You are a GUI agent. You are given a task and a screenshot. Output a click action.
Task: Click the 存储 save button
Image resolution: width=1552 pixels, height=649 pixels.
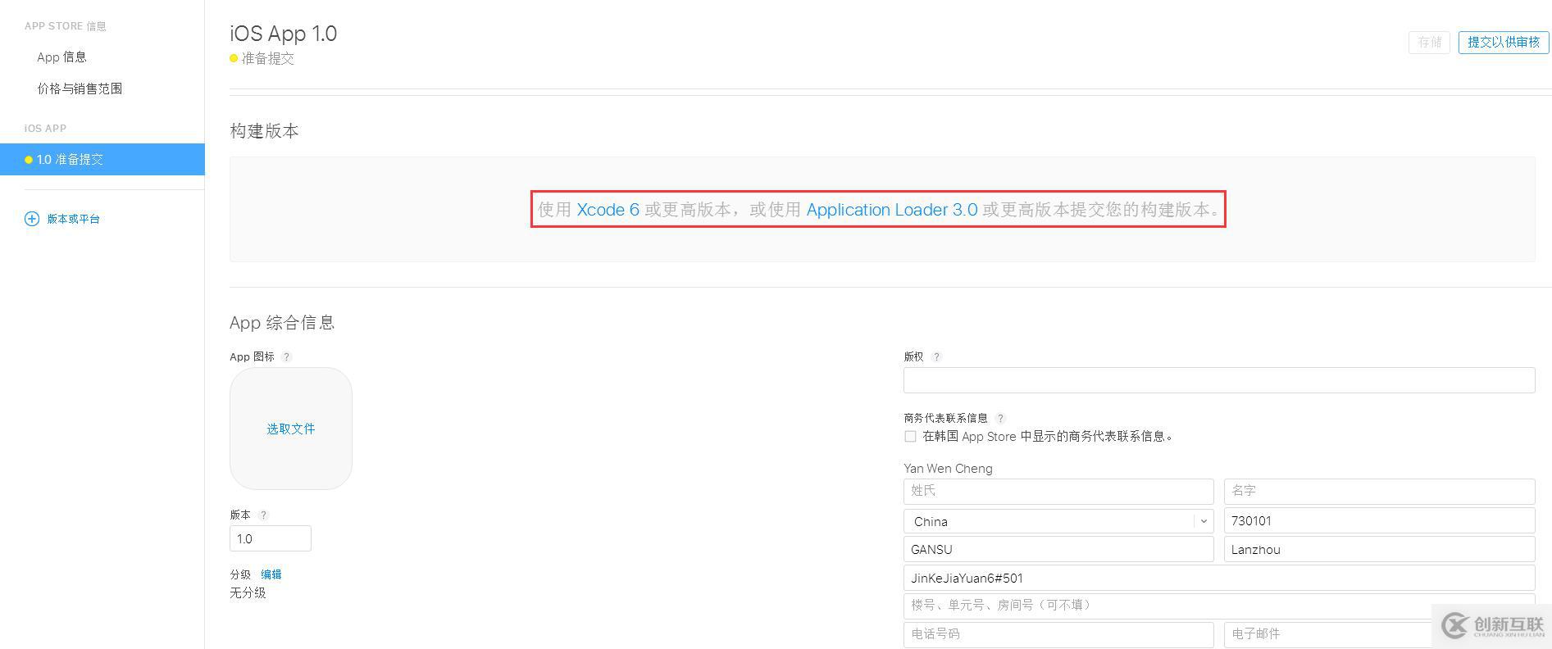tap(1429, 42)
